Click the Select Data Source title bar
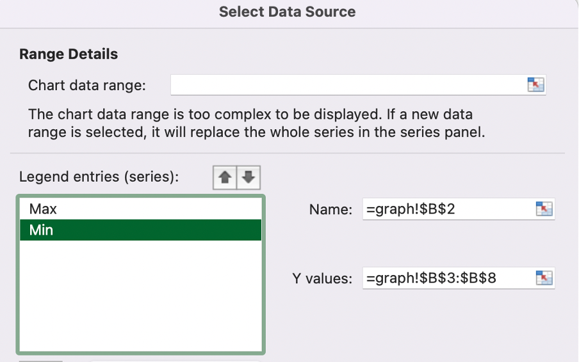Screen dimensions: 579x362 pyautogui.click(x=287, y=12)
